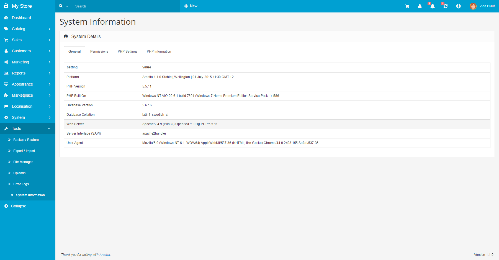
Task: Click the Version 1.1.0 footer text
Action: coord(483,255)
